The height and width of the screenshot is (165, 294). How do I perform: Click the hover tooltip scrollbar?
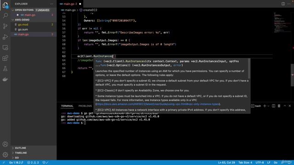(x=249, y=68)
